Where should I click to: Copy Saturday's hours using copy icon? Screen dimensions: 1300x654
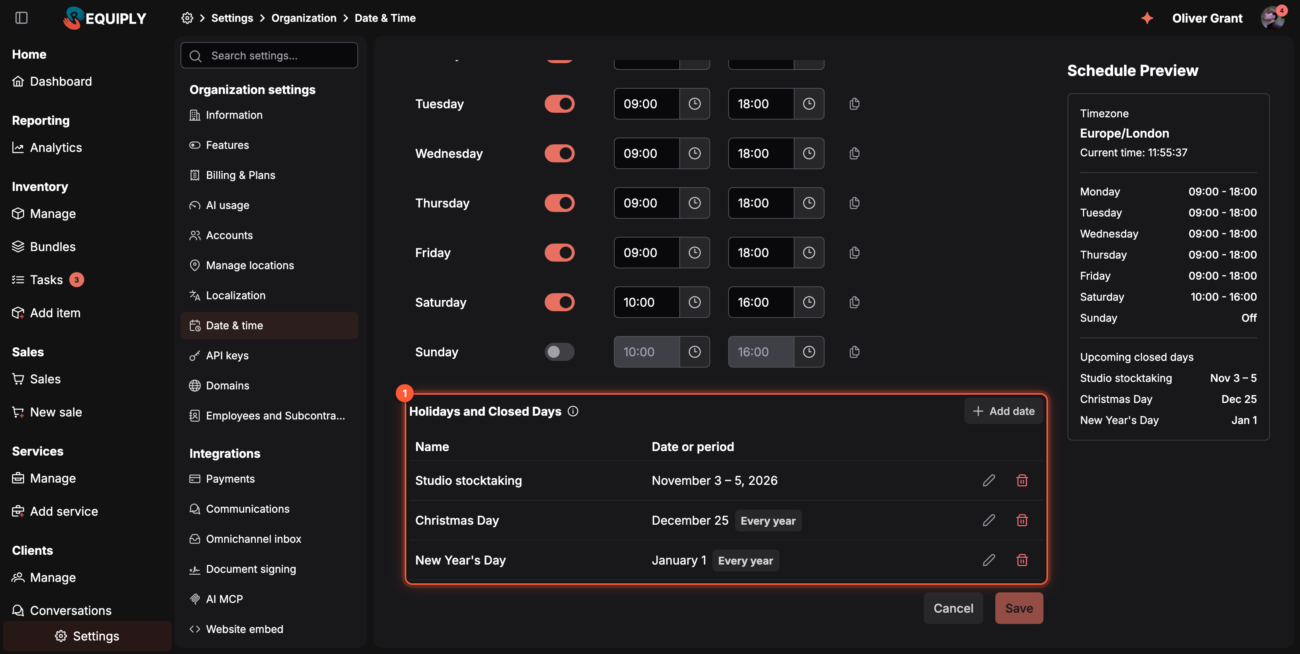854,303
